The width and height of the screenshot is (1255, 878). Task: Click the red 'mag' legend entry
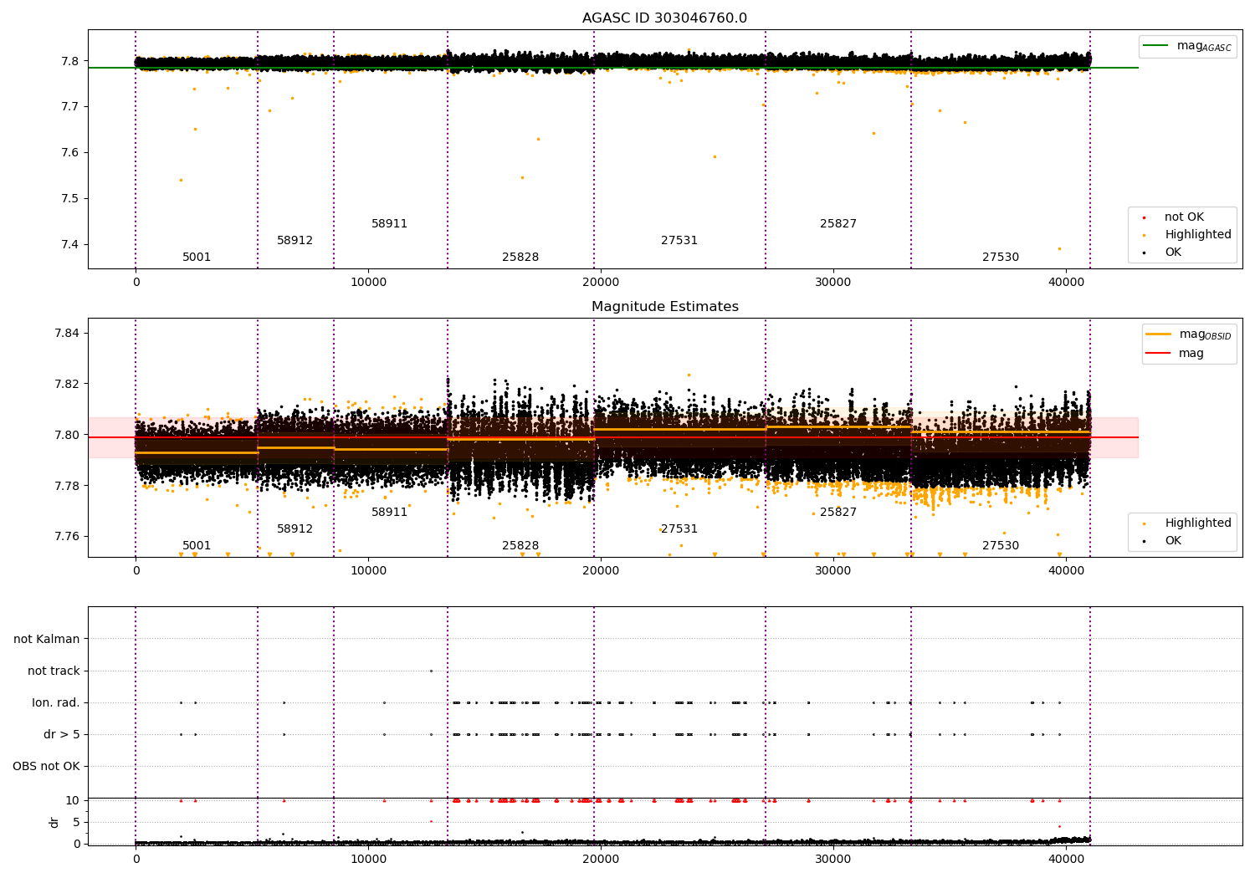1175,354
